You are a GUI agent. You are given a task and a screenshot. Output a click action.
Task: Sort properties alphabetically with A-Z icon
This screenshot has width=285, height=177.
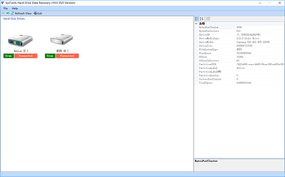(201, 19)
